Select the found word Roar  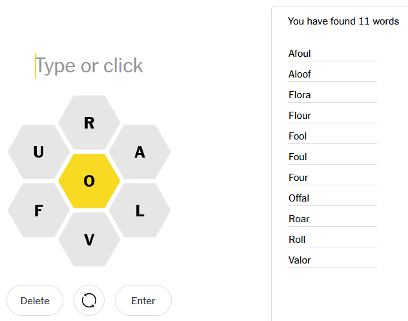point(299,219)
